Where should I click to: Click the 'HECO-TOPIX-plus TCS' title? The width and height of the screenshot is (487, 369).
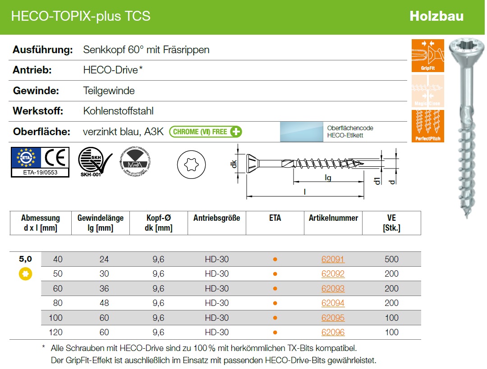(81, 16)
